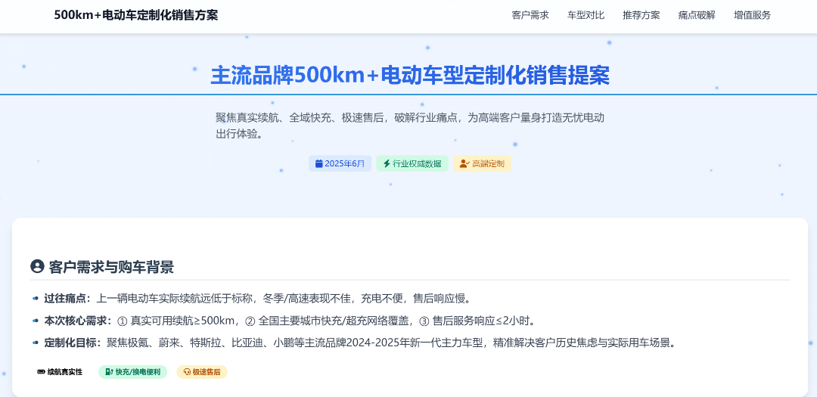
Task: Click the 极速售后 tag
Action: (x=202, y=372)
